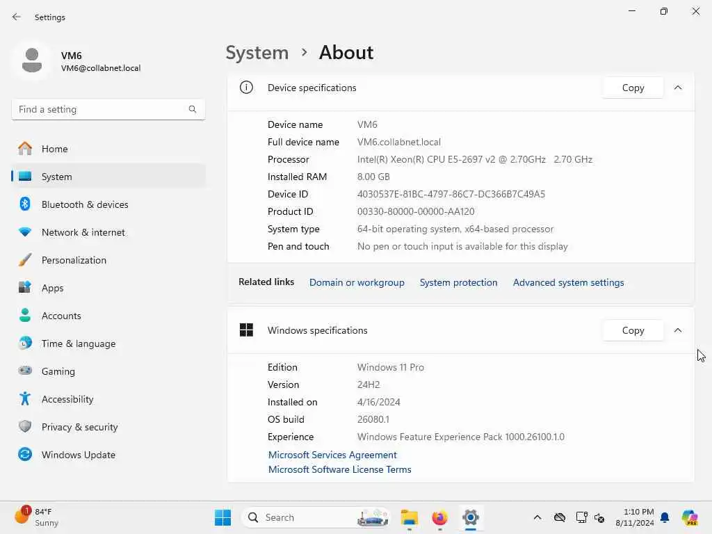This screenshot has height=534, width=712.
Task: Click the muted volume icon in system tray
Action: click(599, 517)
